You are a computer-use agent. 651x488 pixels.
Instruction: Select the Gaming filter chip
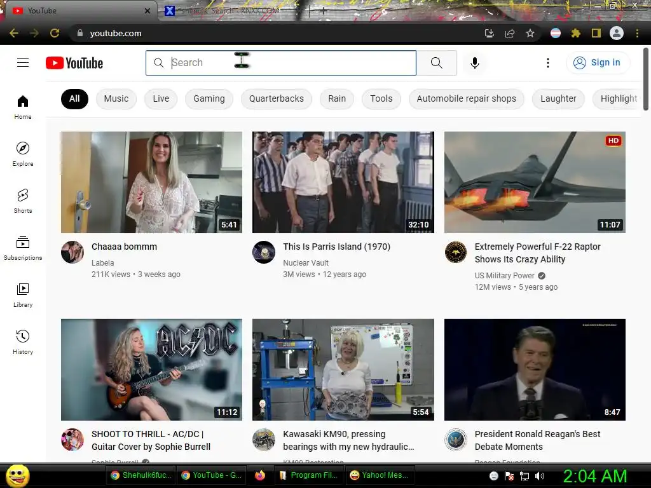(209, 98)
